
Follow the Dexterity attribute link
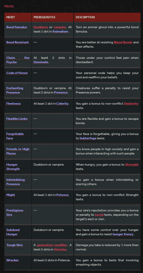click(131, 104)
